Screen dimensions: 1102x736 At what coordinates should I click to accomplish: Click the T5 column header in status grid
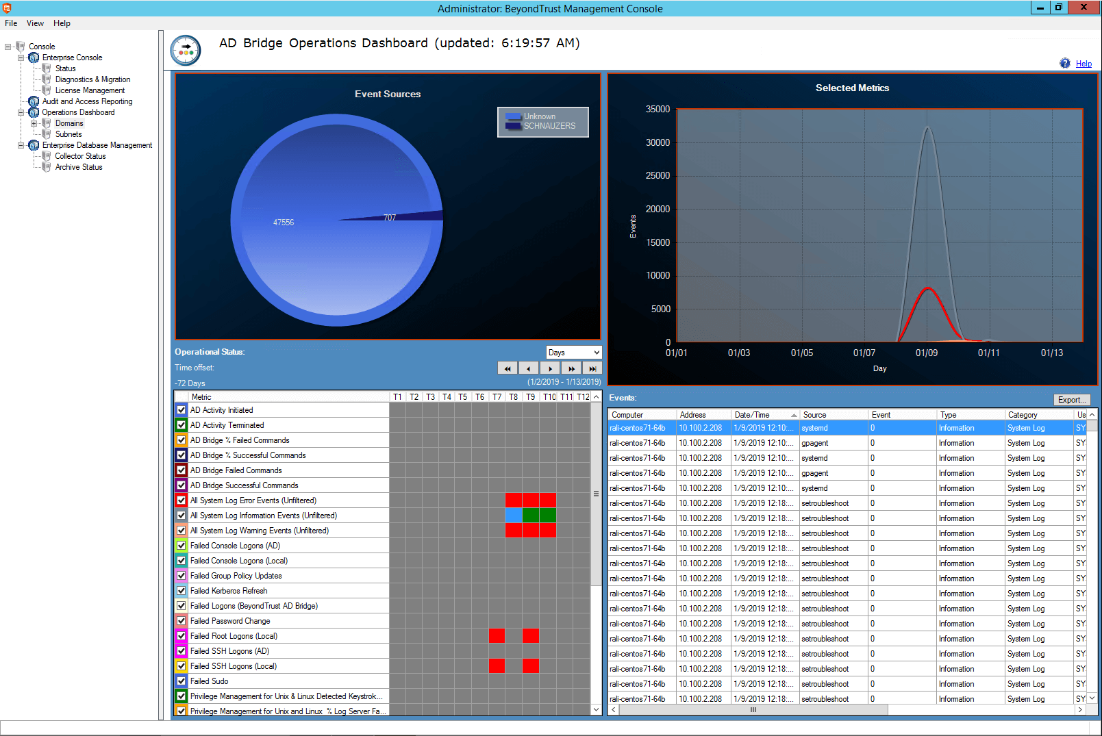(463, 397)
